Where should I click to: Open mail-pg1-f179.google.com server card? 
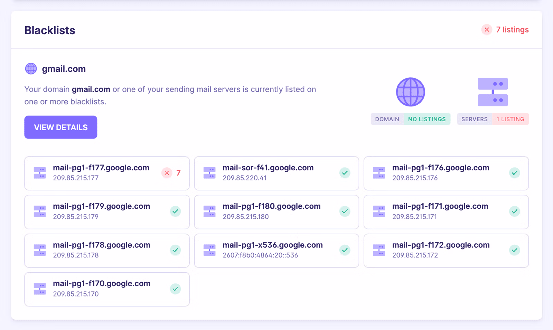107,212
